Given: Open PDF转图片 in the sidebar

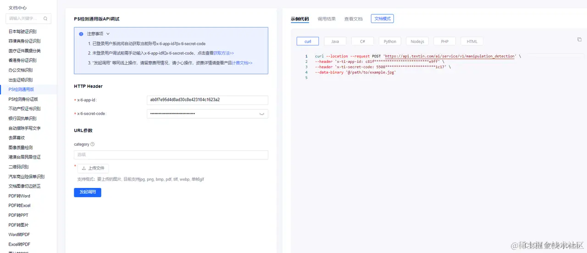Looking at the screenshot, I should tap(19, 225).
